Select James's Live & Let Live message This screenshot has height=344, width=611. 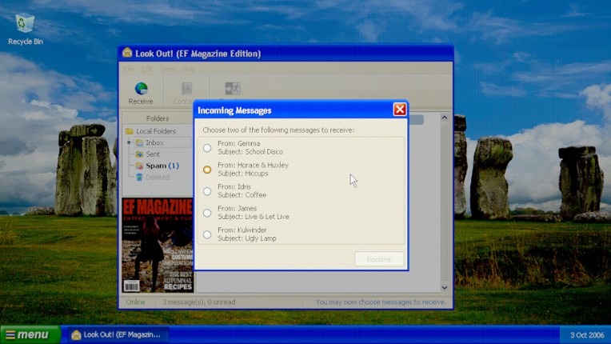point(207,213)
